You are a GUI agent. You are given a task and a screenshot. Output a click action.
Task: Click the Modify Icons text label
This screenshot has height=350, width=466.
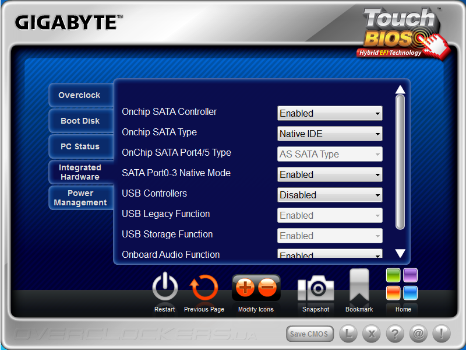[x=256, y=309]
